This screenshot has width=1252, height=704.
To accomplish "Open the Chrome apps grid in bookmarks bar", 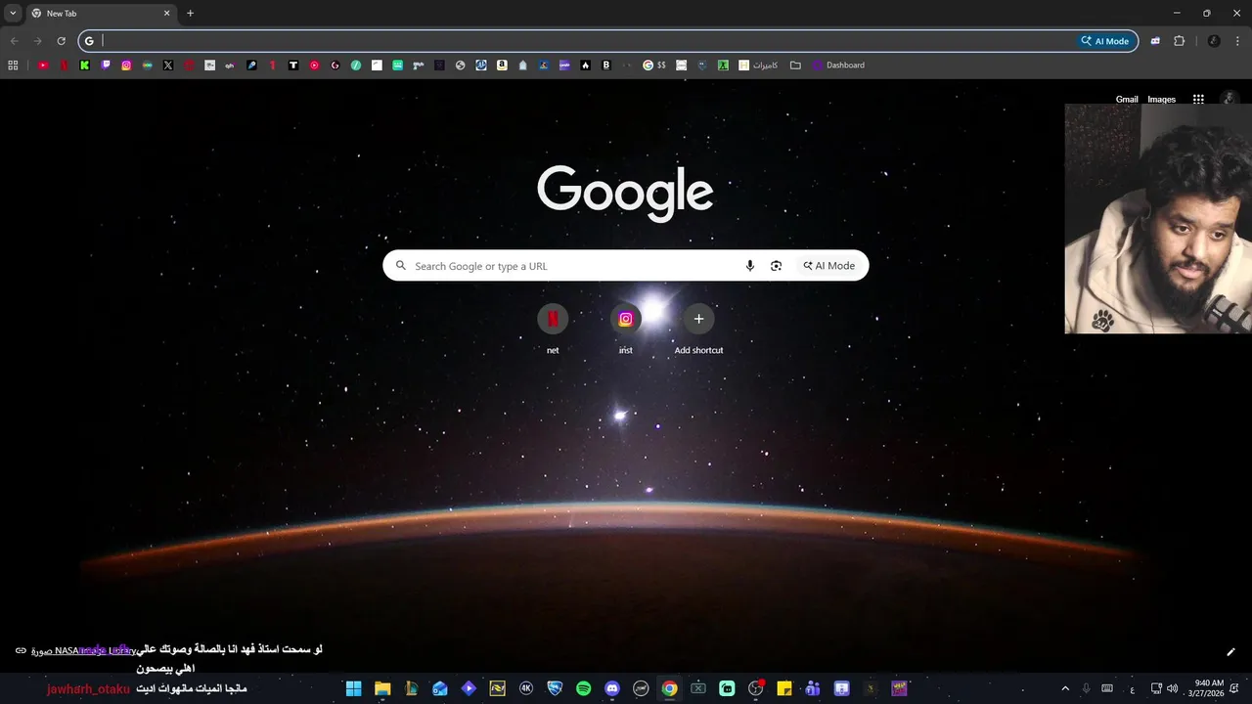I will (13, 66).
